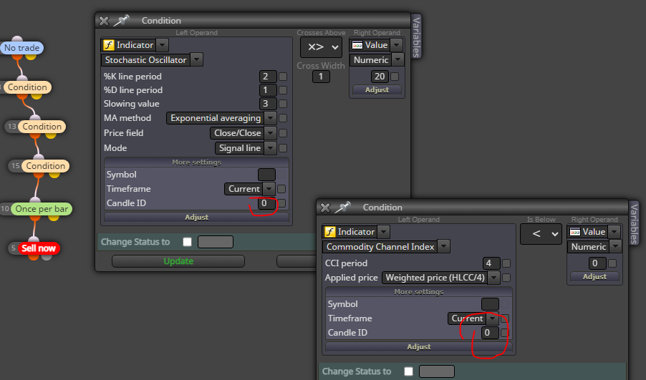Select the No trade node
Screen dimensions: 646x380
click(x=21, y=48)
